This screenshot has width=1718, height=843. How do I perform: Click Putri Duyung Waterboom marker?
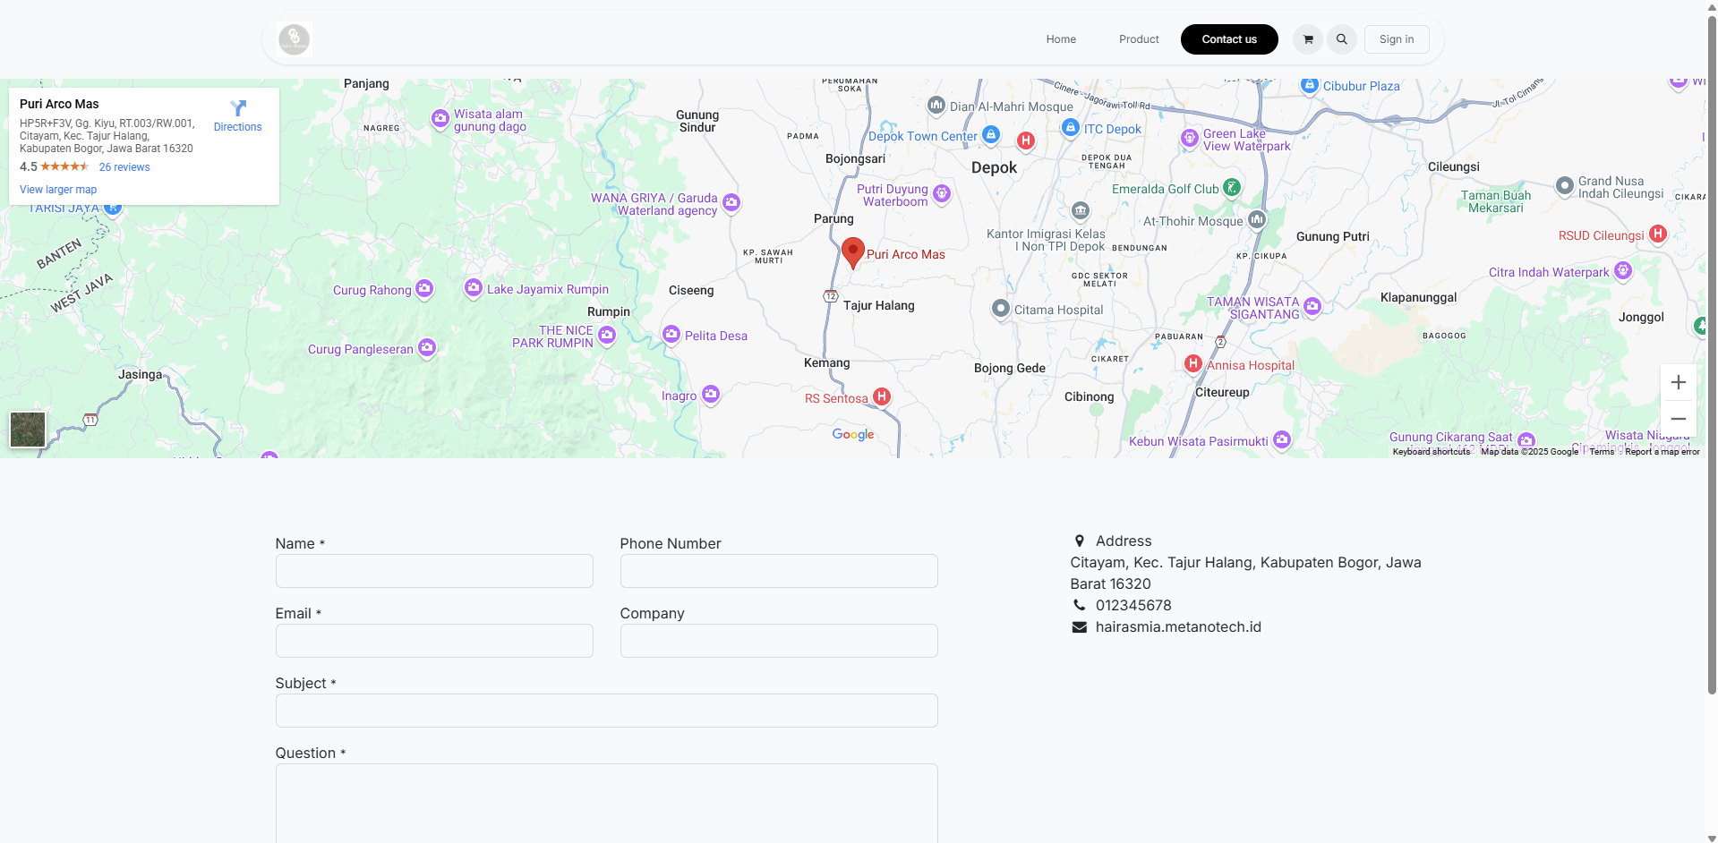click(x=942, y=193)
